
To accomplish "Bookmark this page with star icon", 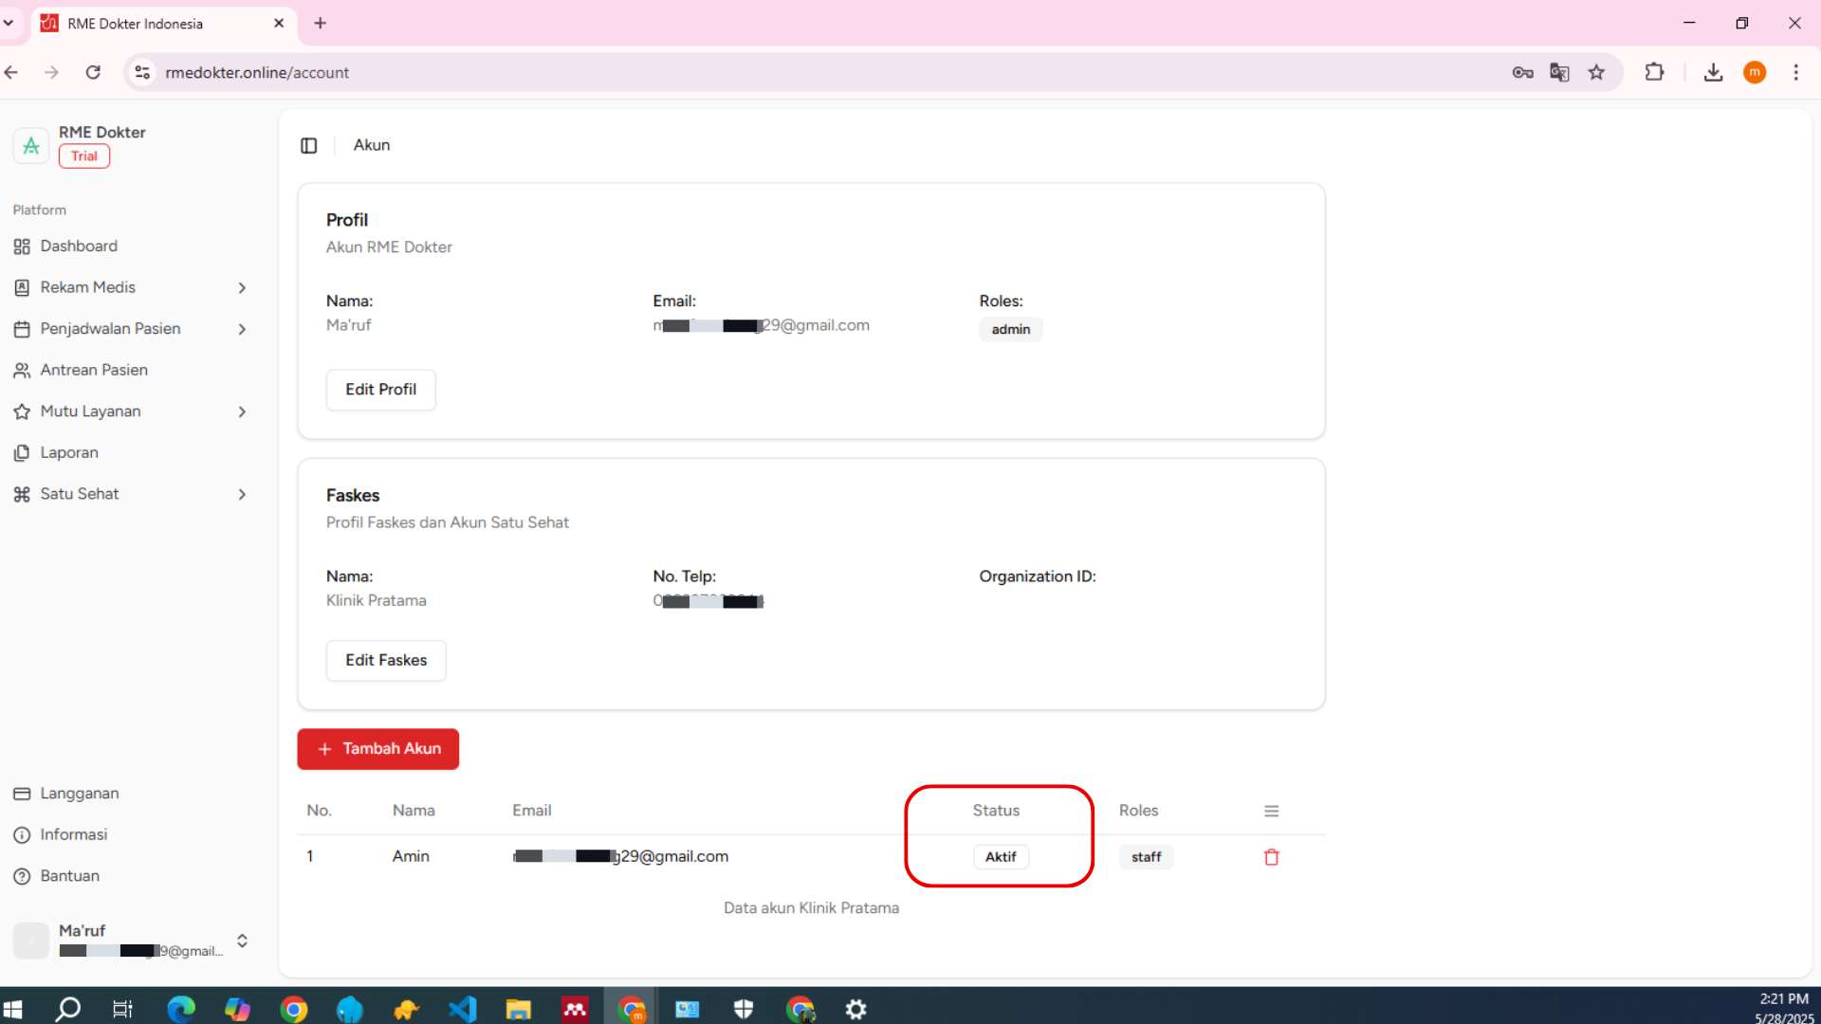I will click(x=1597, y=72).
